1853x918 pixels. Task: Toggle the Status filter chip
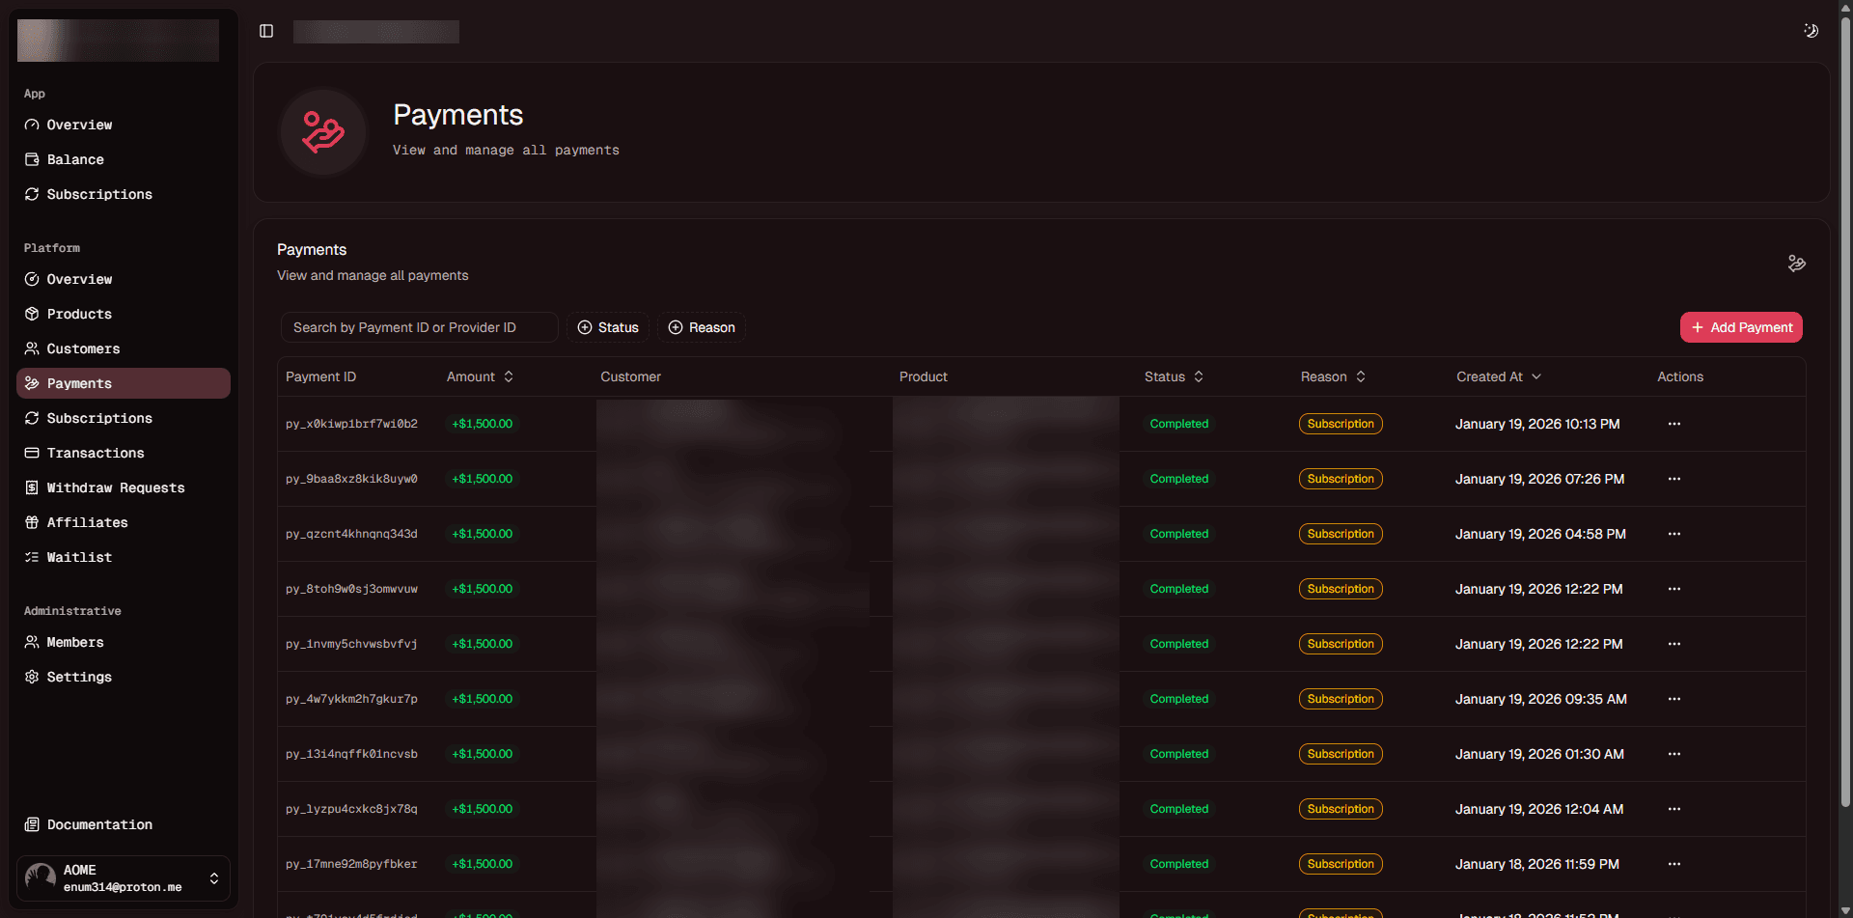point(608,327)
